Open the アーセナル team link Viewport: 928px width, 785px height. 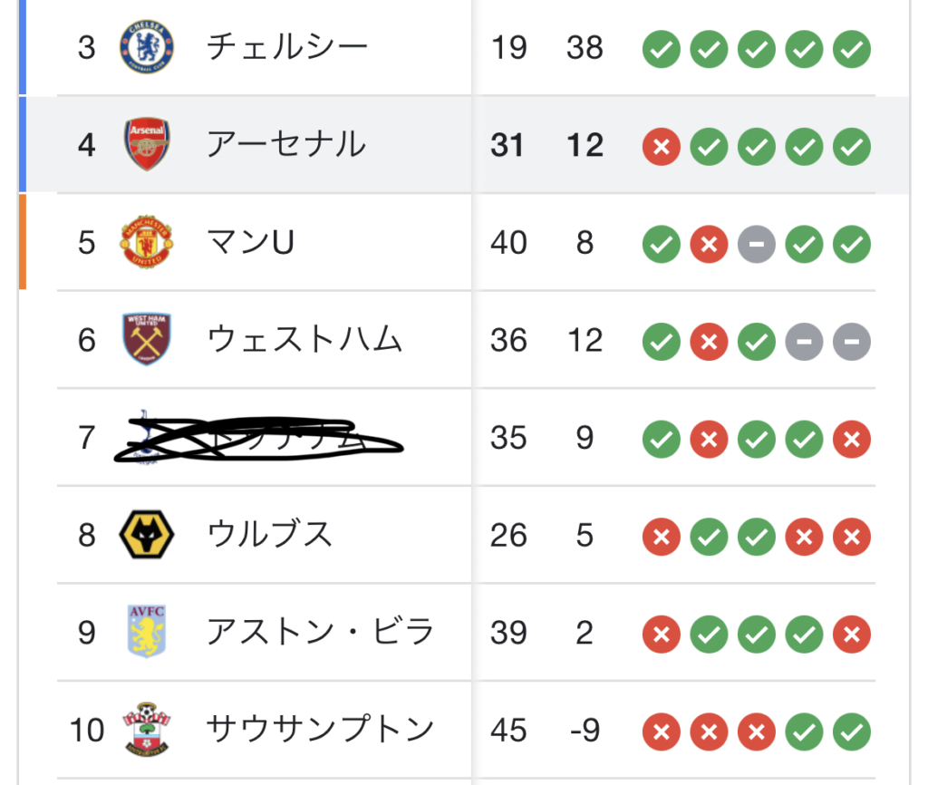286,144
